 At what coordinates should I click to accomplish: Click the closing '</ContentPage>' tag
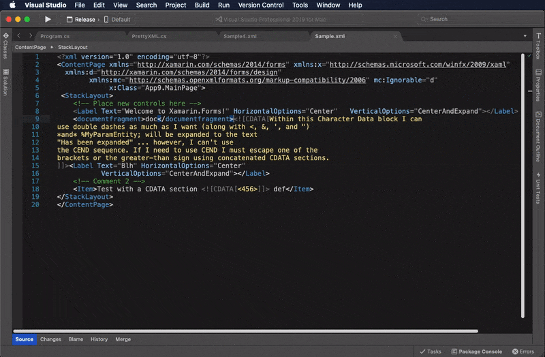point(85,205)
